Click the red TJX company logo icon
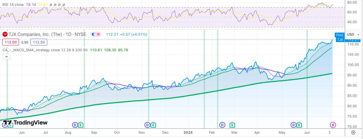Viewport: 363px width, 139px height. coord(5,35)
